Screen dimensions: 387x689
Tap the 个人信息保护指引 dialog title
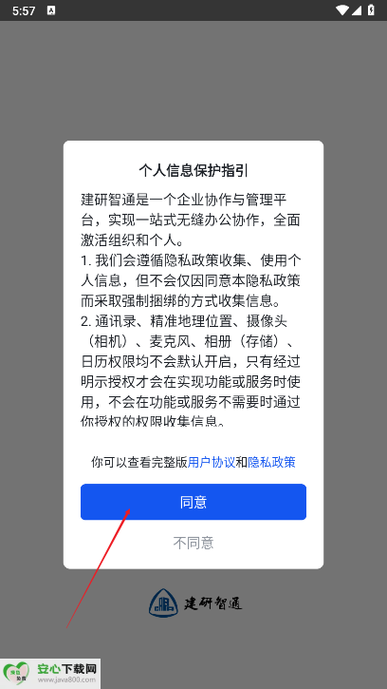(x=193, y=171)
